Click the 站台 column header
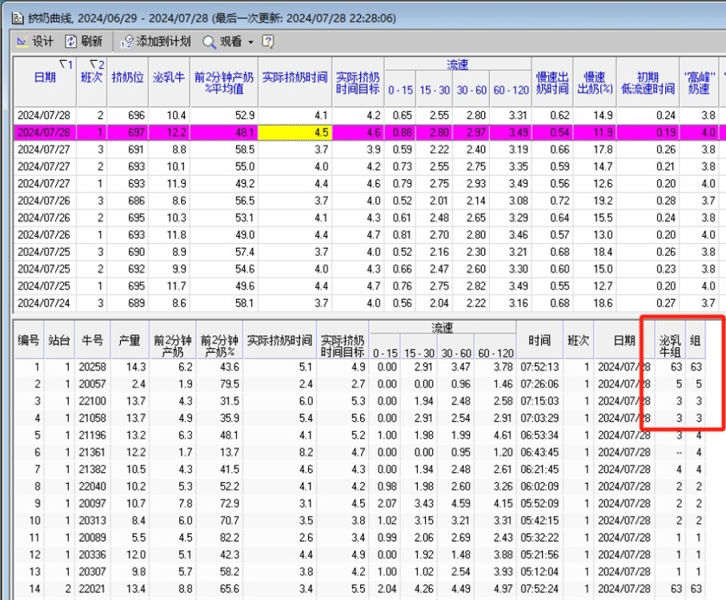726x600 pixels. coord(59,341)
